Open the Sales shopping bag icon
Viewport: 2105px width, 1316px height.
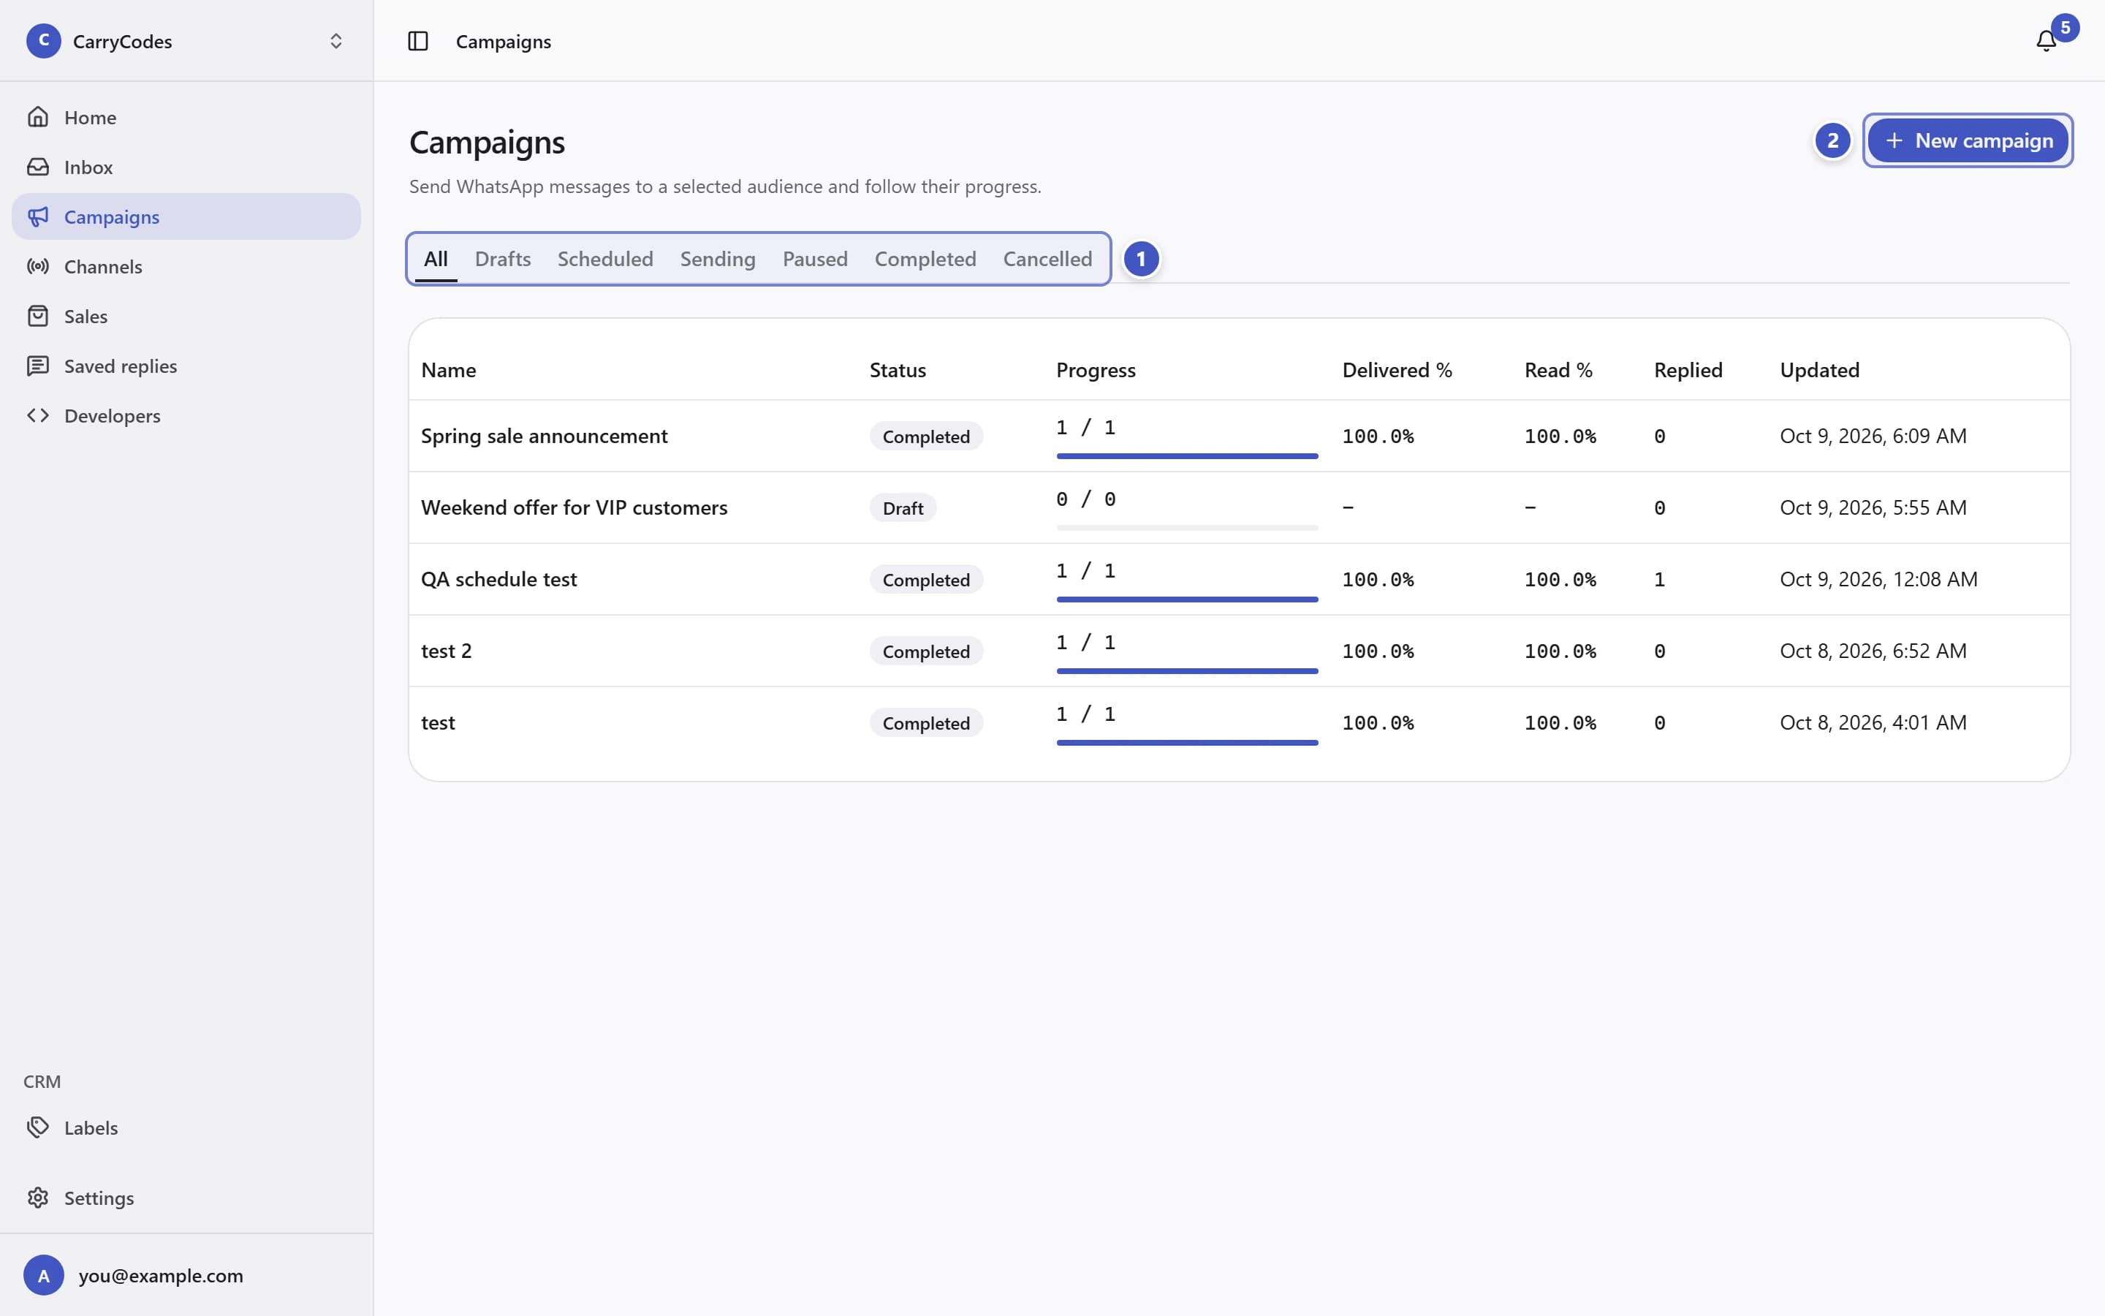[x=37, y=316]
